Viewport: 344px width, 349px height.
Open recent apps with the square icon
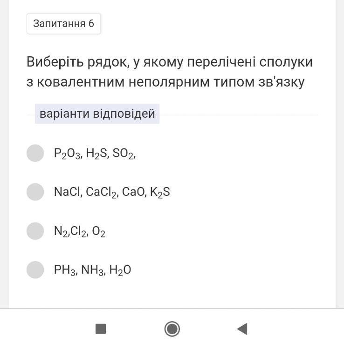(101, 329)
